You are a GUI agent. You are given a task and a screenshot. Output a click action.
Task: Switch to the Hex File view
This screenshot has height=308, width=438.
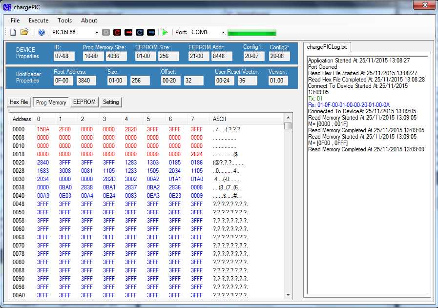pyautogui.click(x=19, y=102)
